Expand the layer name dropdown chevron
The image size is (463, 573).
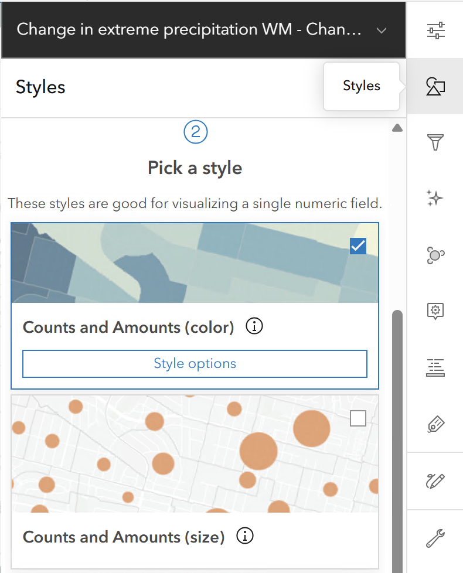[382, 30]
